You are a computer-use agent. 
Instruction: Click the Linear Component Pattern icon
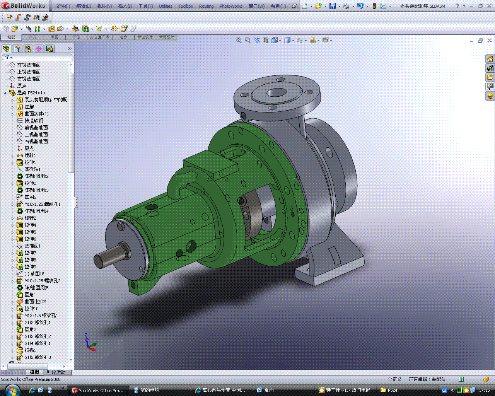(x=38, y=29)
